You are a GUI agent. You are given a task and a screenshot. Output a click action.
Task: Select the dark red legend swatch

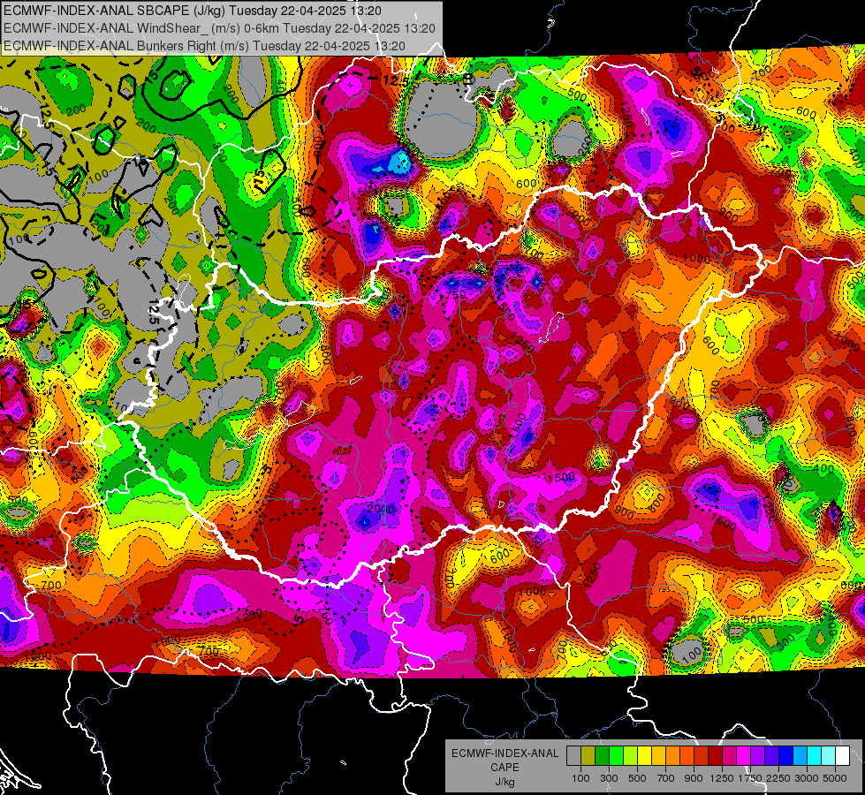[716, 755]
